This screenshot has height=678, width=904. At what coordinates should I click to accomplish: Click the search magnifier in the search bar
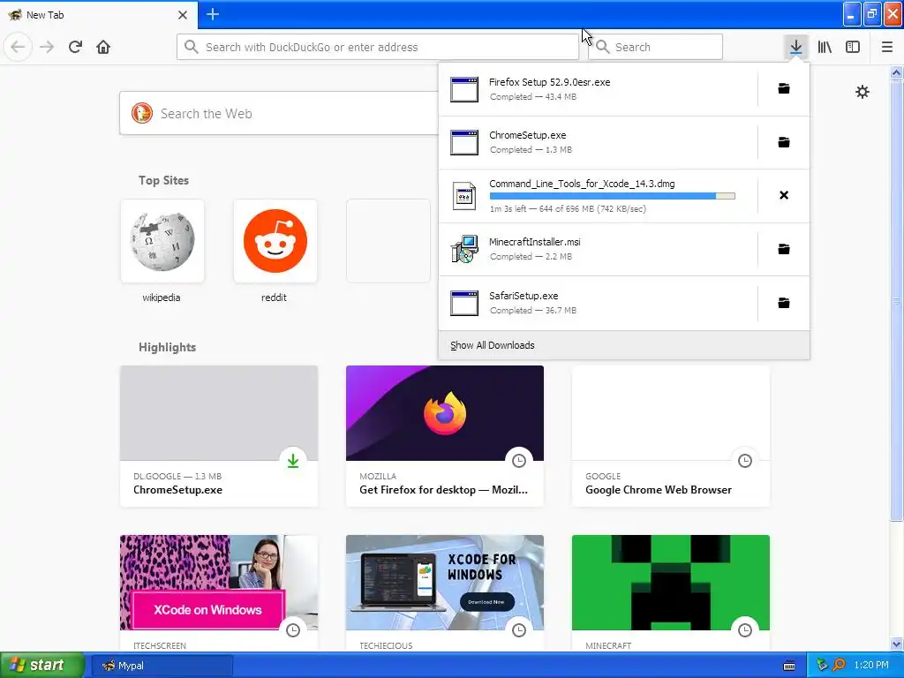[602, 47]
